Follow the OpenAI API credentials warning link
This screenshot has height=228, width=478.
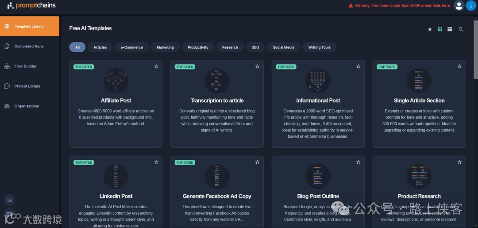point(402,5)
